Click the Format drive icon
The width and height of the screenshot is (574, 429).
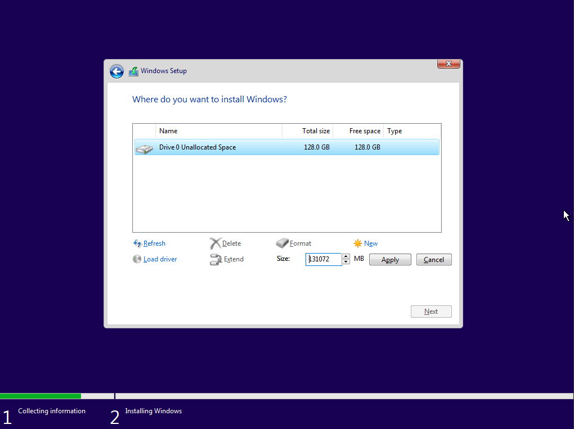pos(282,243)
